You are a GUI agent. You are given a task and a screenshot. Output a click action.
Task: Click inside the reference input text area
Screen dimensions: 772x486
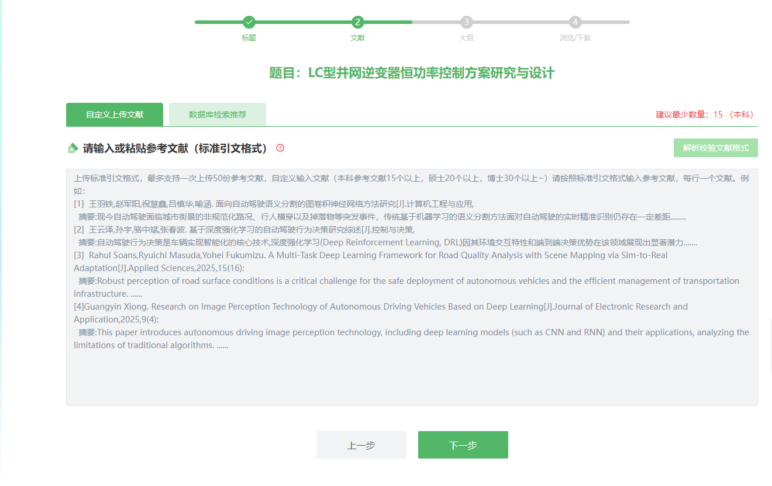pos(411,374)
